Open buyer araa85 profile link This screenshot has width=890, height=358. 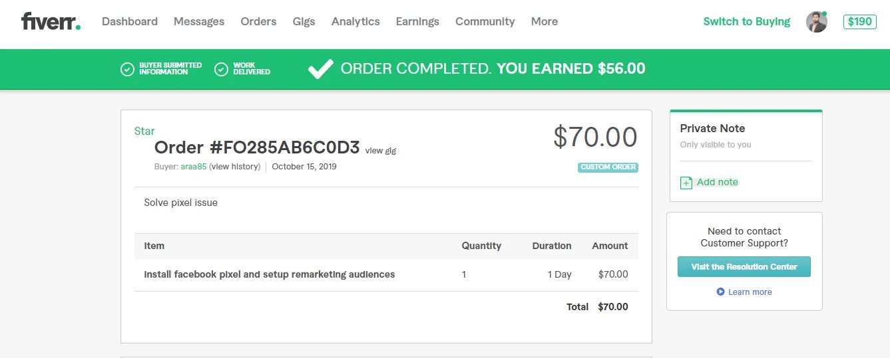[x=193, y=167]
